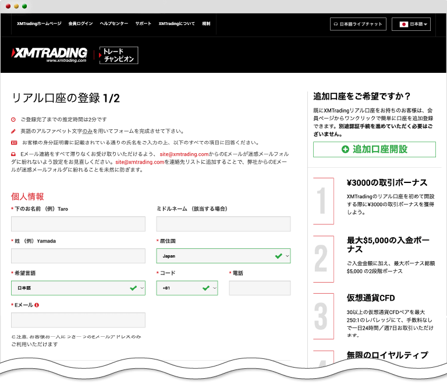Open XMTradingホームページ in the top navigation
The height and width of the screenshot is (384, 447).
[x=39, y=24]
